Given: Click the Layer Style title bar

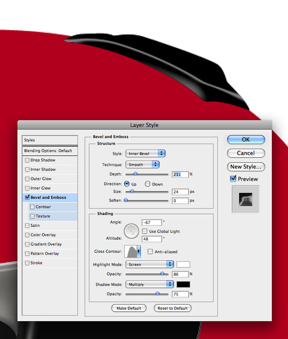Looking at the screenshot, I should click(144, 125).
